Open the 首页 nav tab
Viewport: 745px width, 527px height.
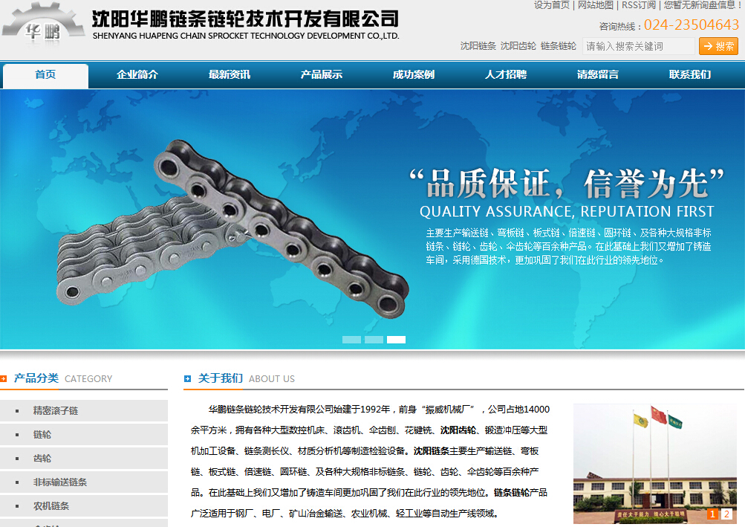(45, 74)
